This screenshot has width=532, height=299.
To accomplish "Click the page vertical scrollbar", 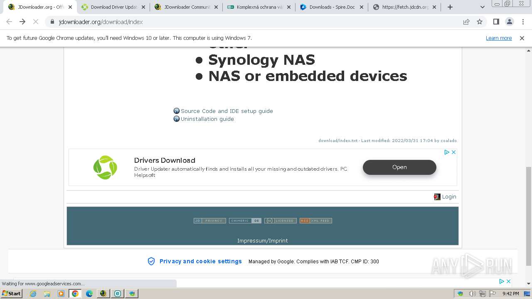I will tap(529, 216).
